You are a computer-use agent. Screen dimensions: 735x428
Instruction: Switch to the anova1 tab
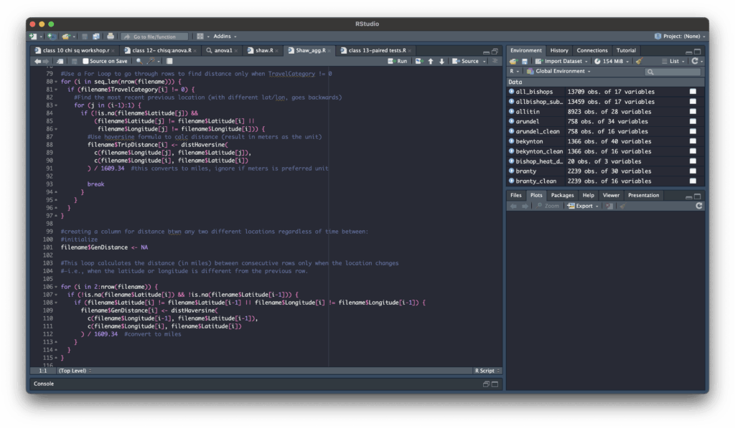point(223,51)
